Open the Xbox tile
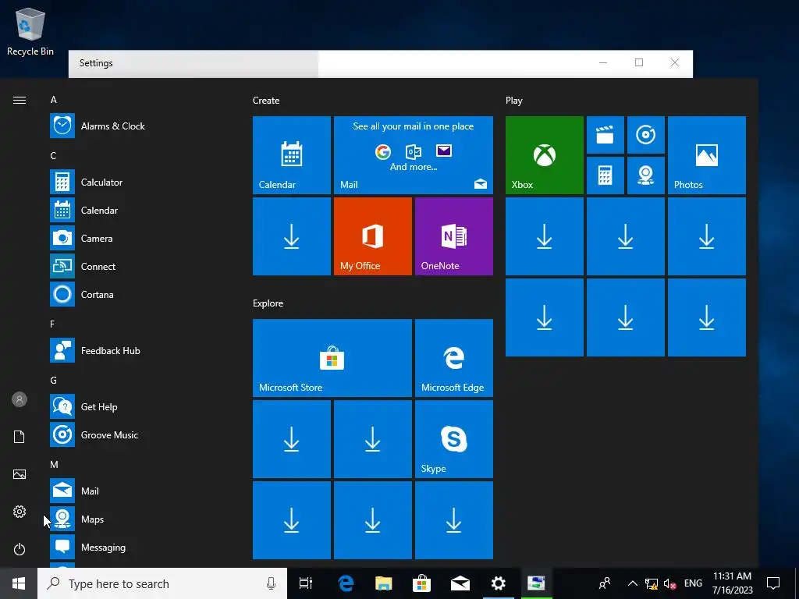Screen dimensions: 799x599 click(x=544, y=155)
